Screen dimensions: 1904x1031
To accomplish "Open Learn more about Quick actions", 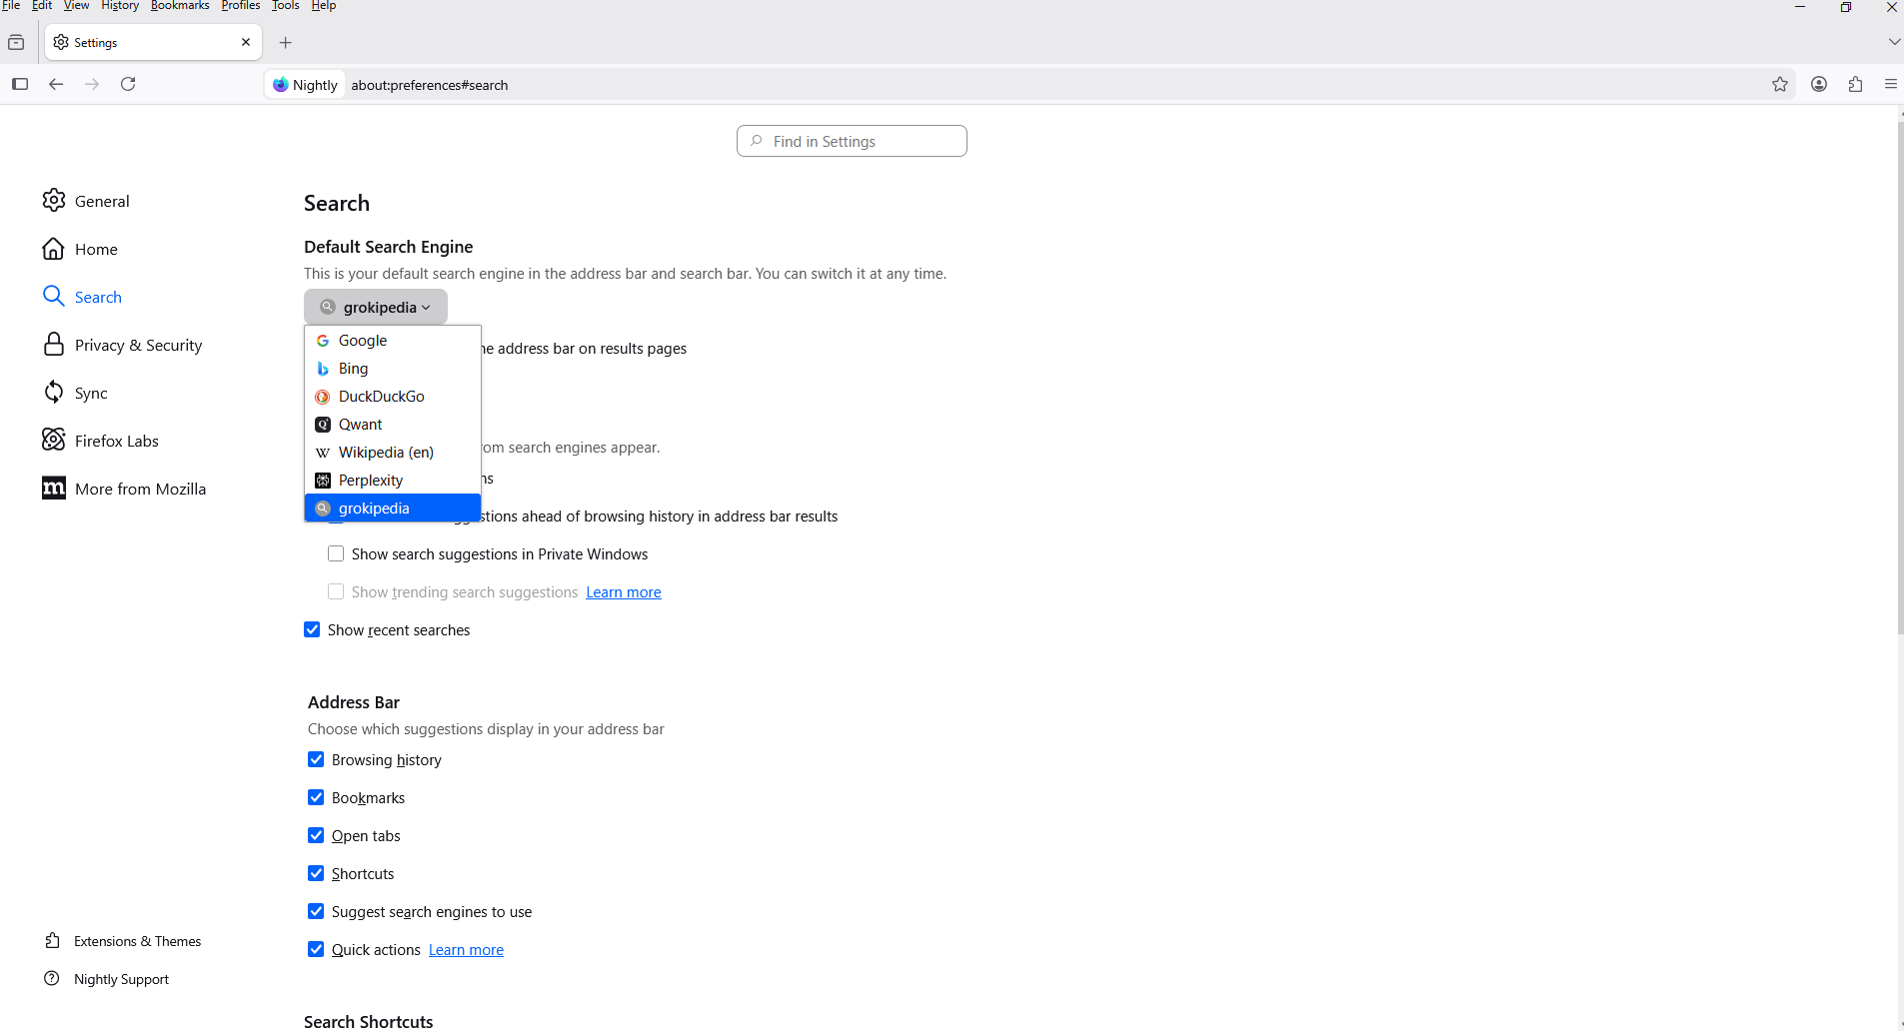I will pos(466,950).
